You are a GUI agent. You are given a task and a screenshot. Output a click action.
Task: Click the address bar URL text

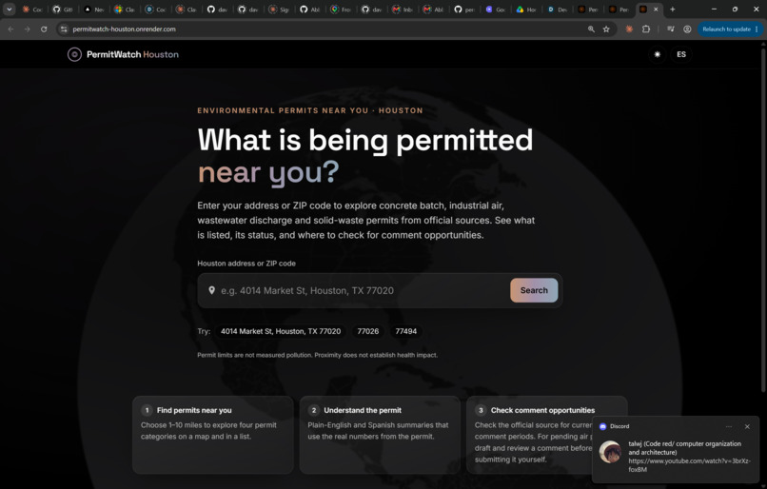pos(125,29)
